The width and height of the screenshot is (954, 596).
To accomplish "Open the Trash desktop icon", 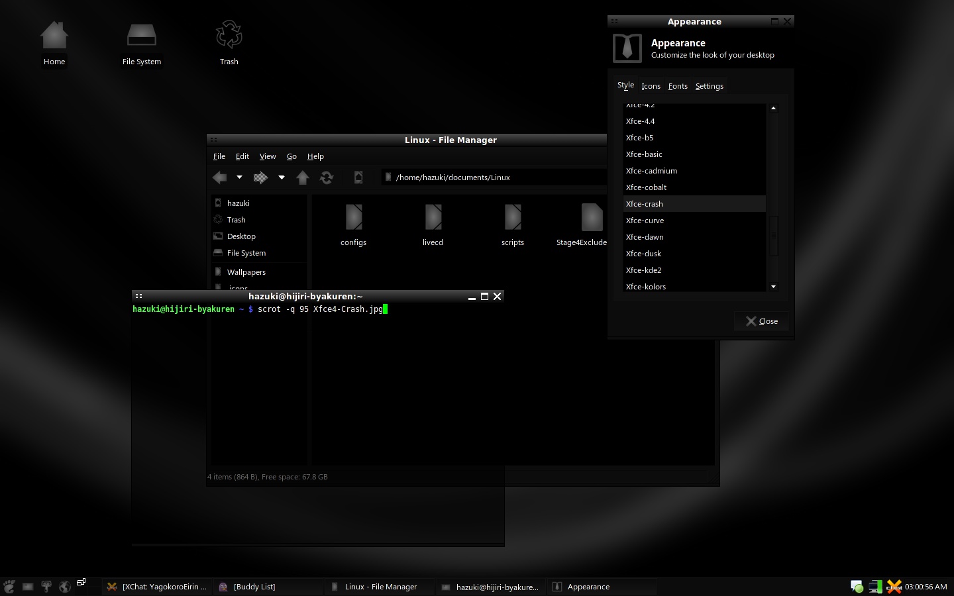I will pyautogui.click(x=229, y=43).
